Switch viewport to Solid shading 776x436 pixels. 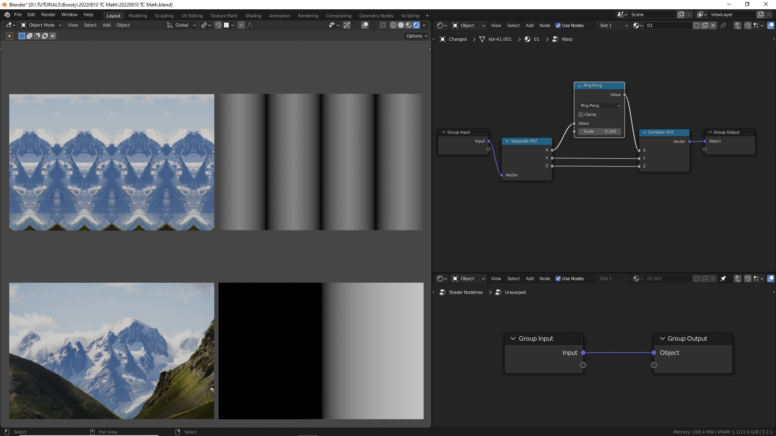pyautogui.click(x=401, y=25)
